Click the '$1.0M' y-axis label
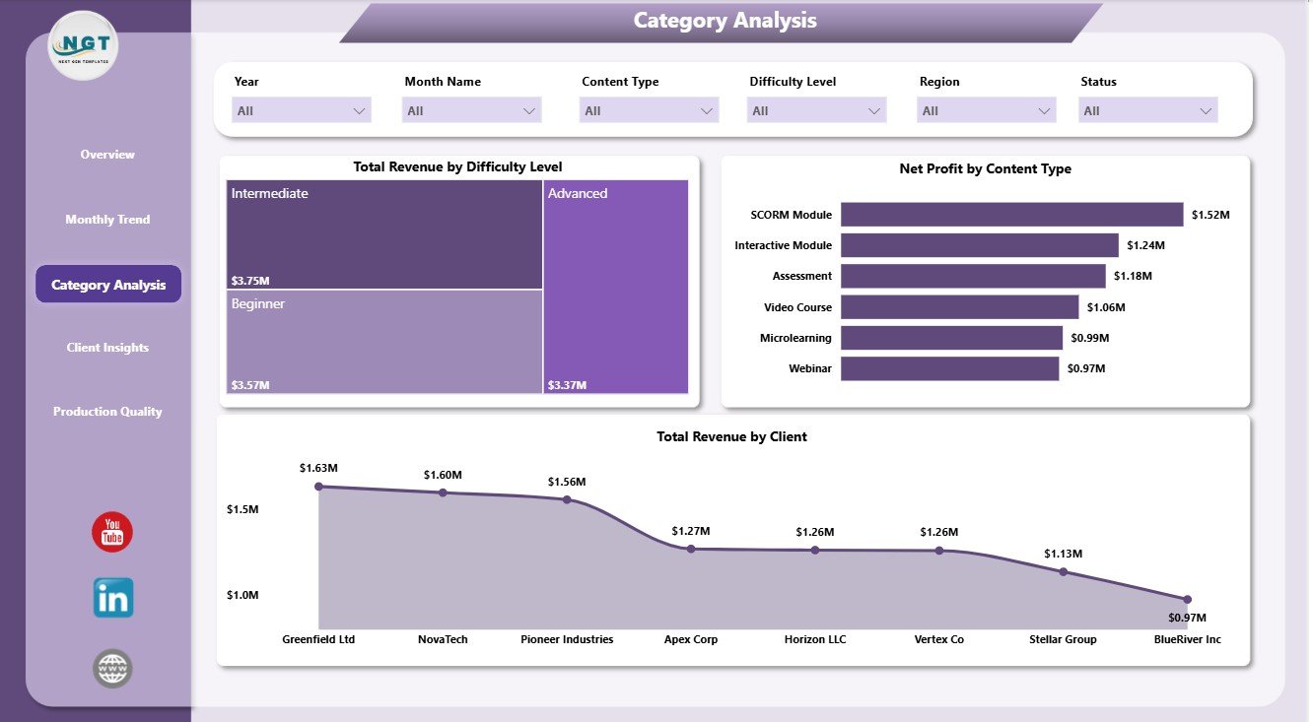Viewport: 1313px width, 722px height. pyautogui.click(x=242, y=595)
